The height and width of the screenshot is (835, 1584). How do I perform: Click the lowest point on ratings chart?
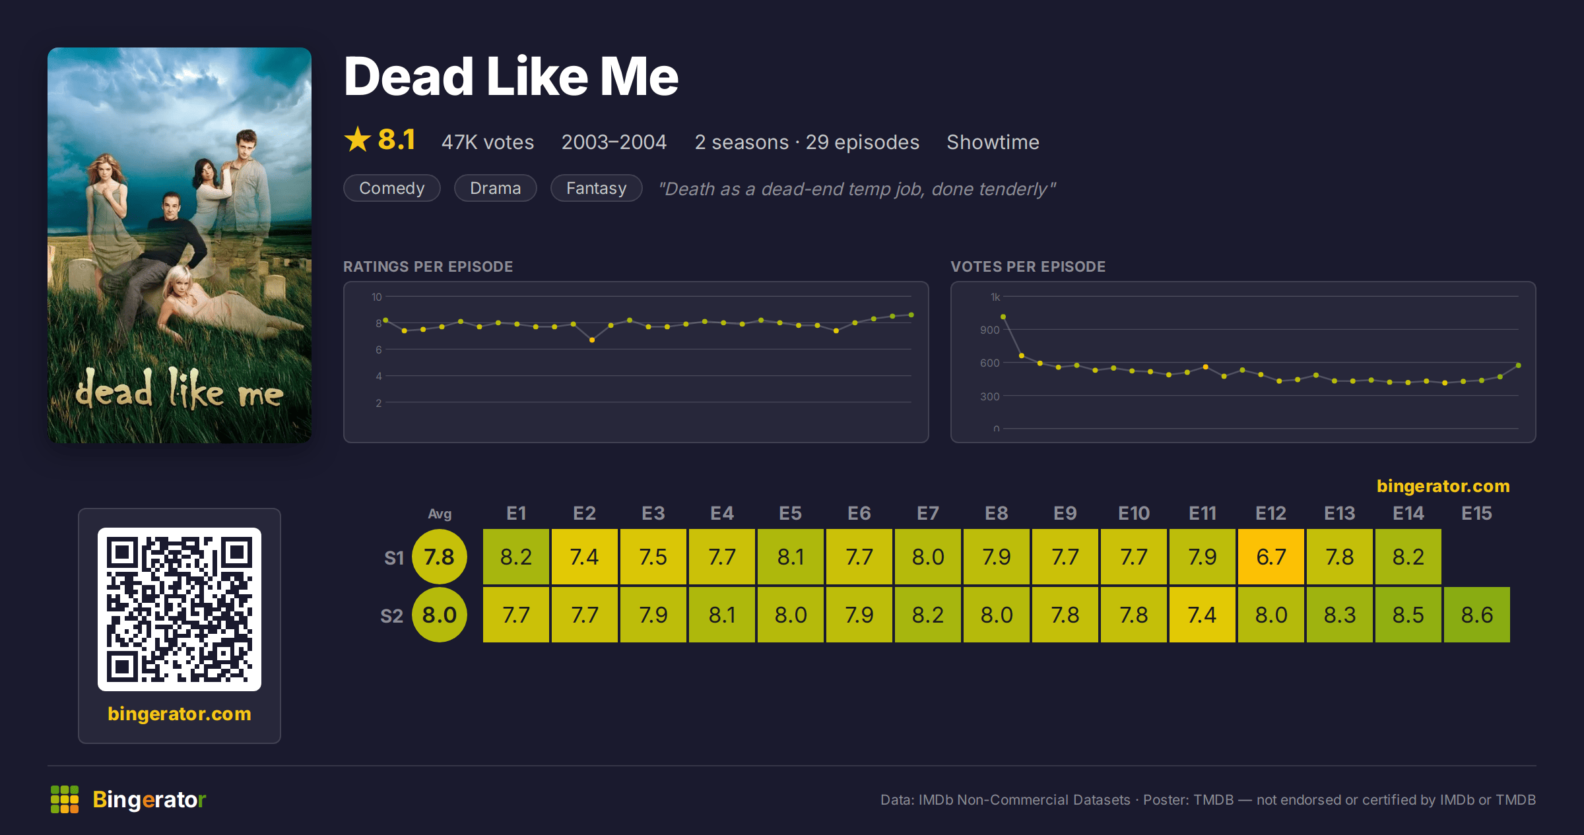(x=592, y=340)
